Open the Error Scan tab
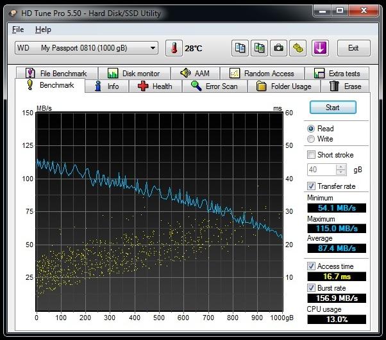This screenshot has height=340, width=386. click(x=215, y=86)
